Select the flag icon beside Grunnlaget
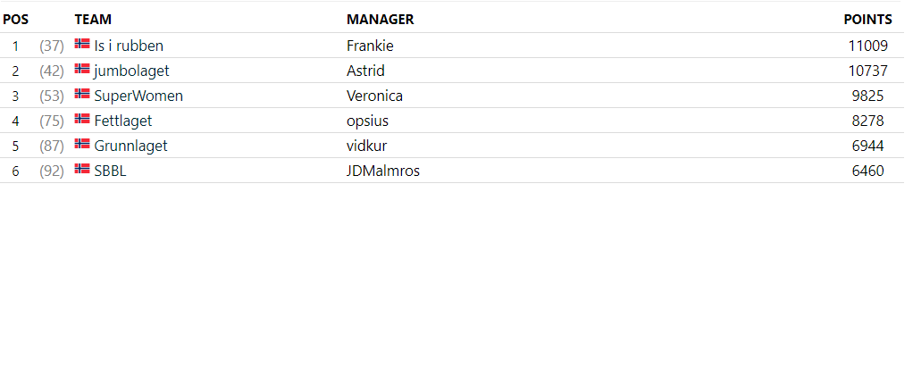This screenshot has width=913, height=368. coord(82,144)
